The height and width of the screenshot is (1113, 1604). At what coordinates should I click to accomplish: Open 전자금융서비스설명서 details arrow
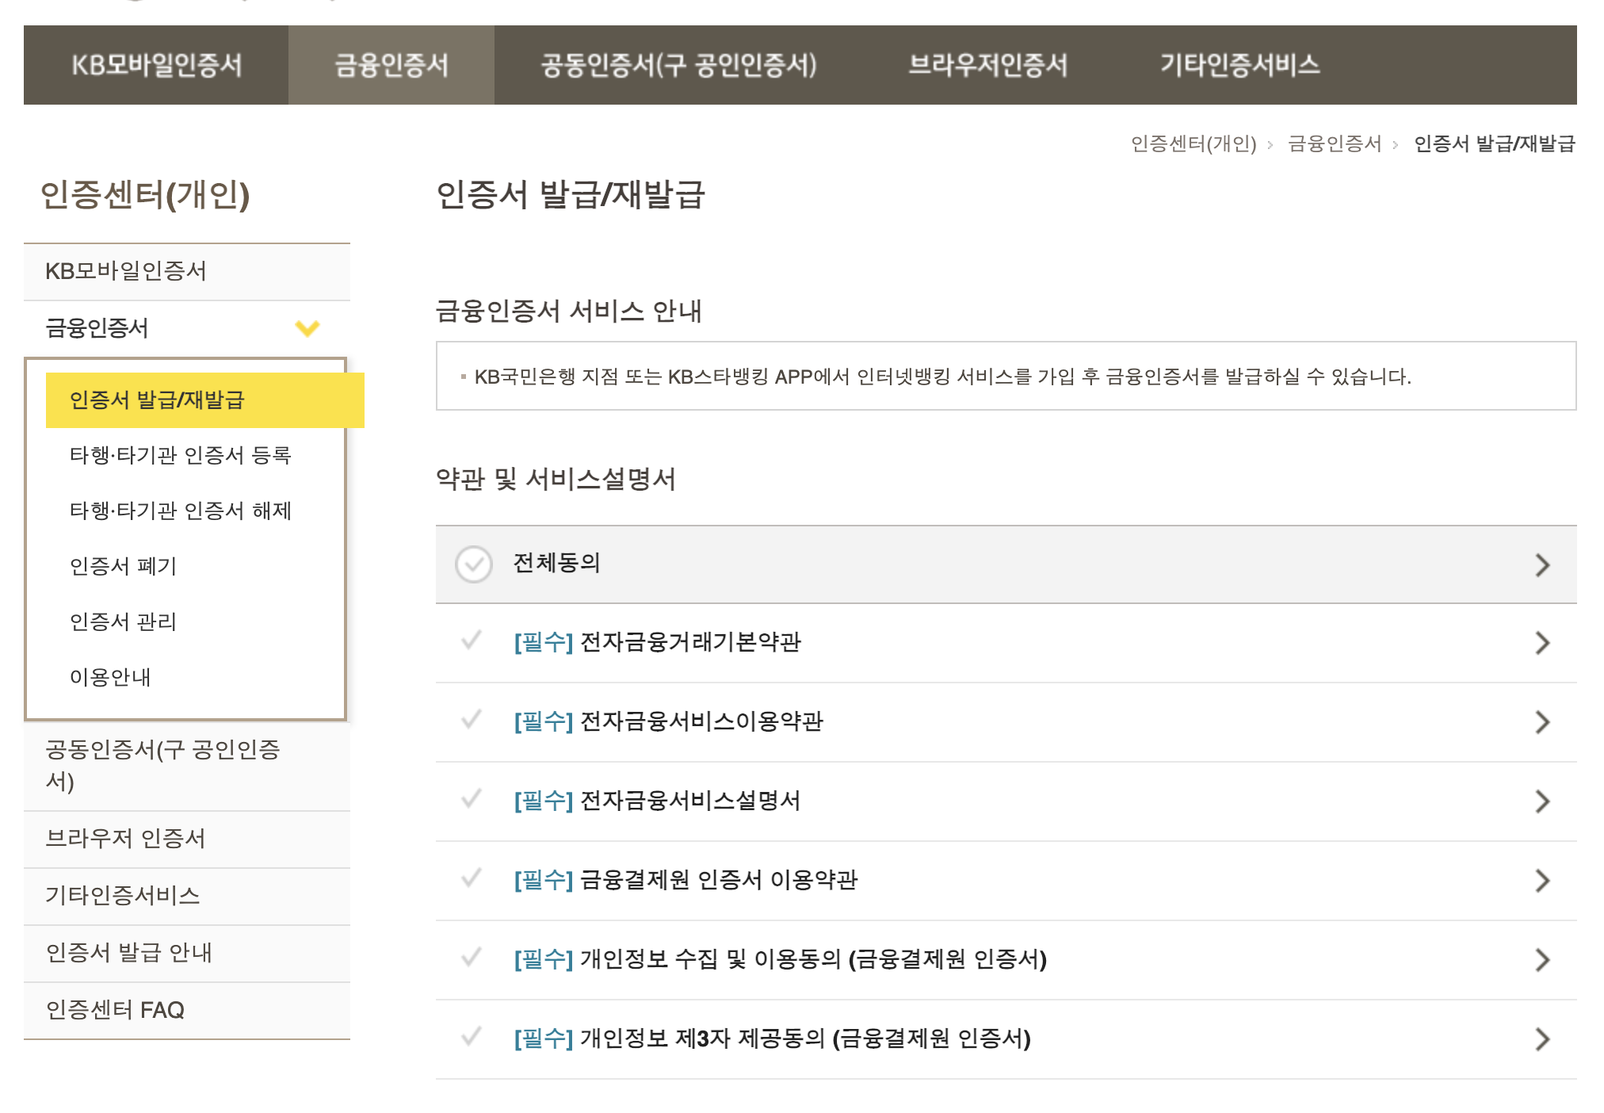(1541, 801)
